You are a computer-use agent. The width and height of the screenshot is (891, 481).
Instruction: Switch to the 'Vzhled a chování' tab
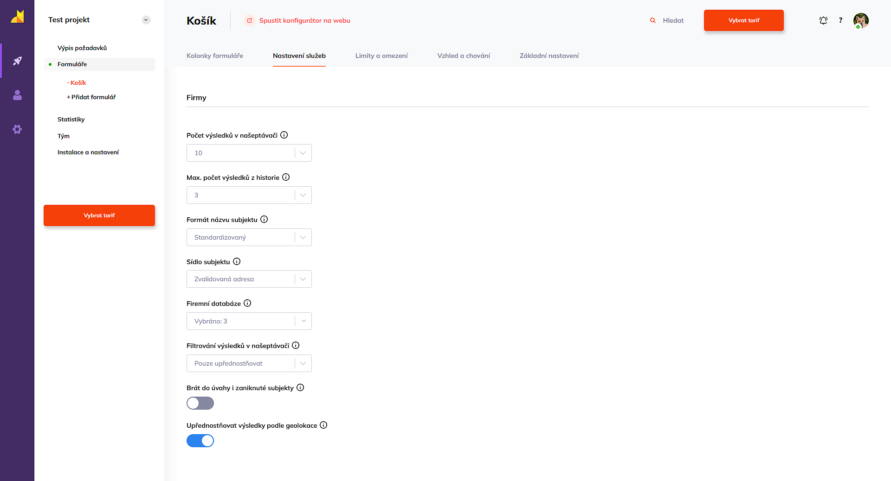[x=463, y=56]
